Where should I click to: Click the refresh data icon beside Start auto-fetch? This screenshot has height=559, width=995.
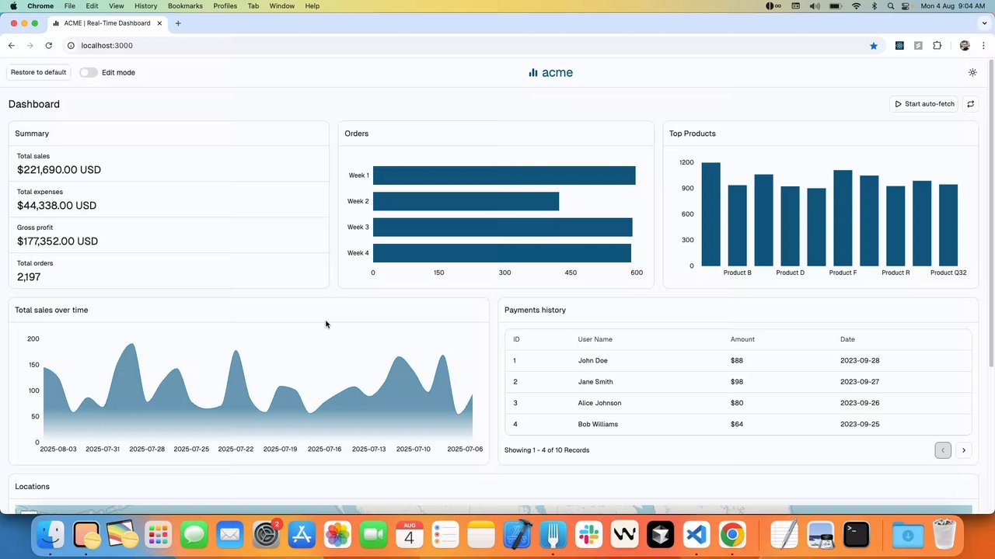tap(970, 104)
